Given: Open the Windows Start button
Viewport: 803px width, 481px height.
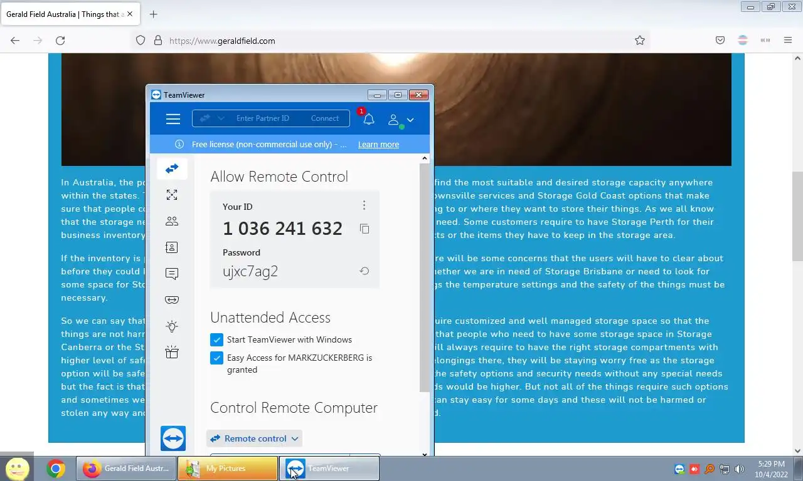Looking at the screenshot, I should (x=17, y=468).
